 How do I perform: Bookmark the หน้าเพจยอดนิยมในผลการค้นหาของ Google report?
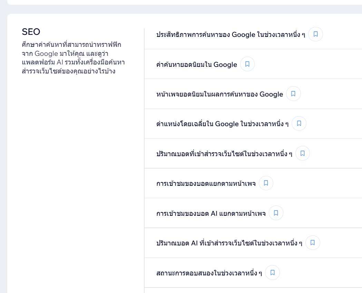[293, 94]
